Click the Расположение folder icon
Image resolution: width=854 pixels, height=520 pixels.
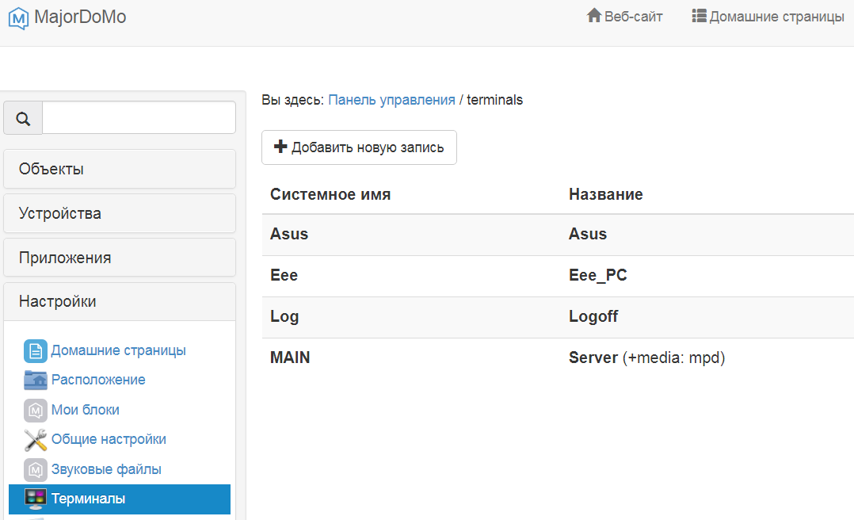[36, 380]
